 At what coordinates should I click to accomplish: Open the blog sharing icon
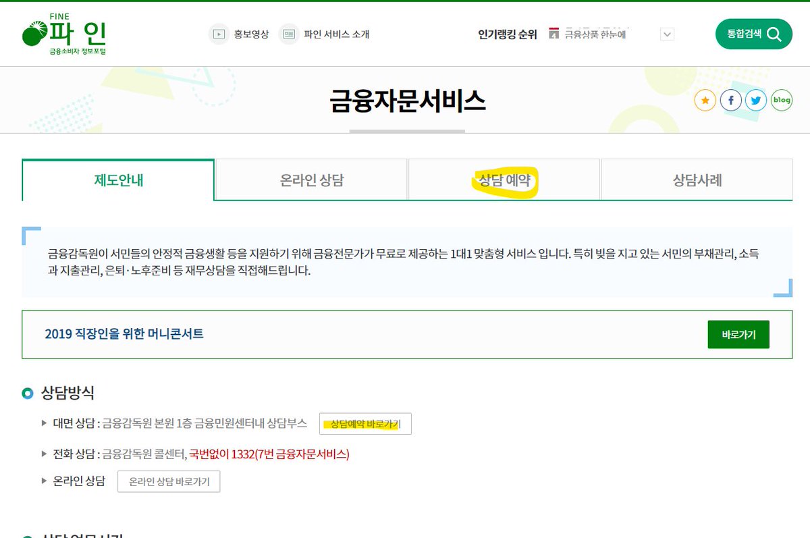(781, 100)
